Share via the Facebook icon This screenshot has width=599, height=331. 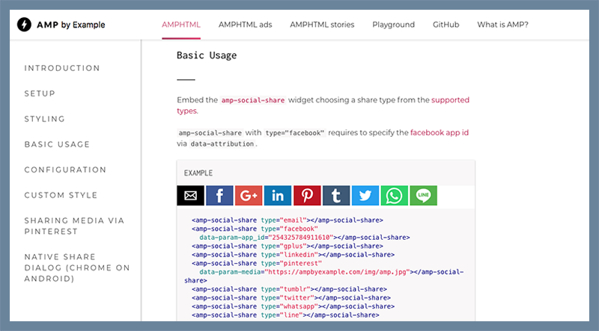(219, 196)
